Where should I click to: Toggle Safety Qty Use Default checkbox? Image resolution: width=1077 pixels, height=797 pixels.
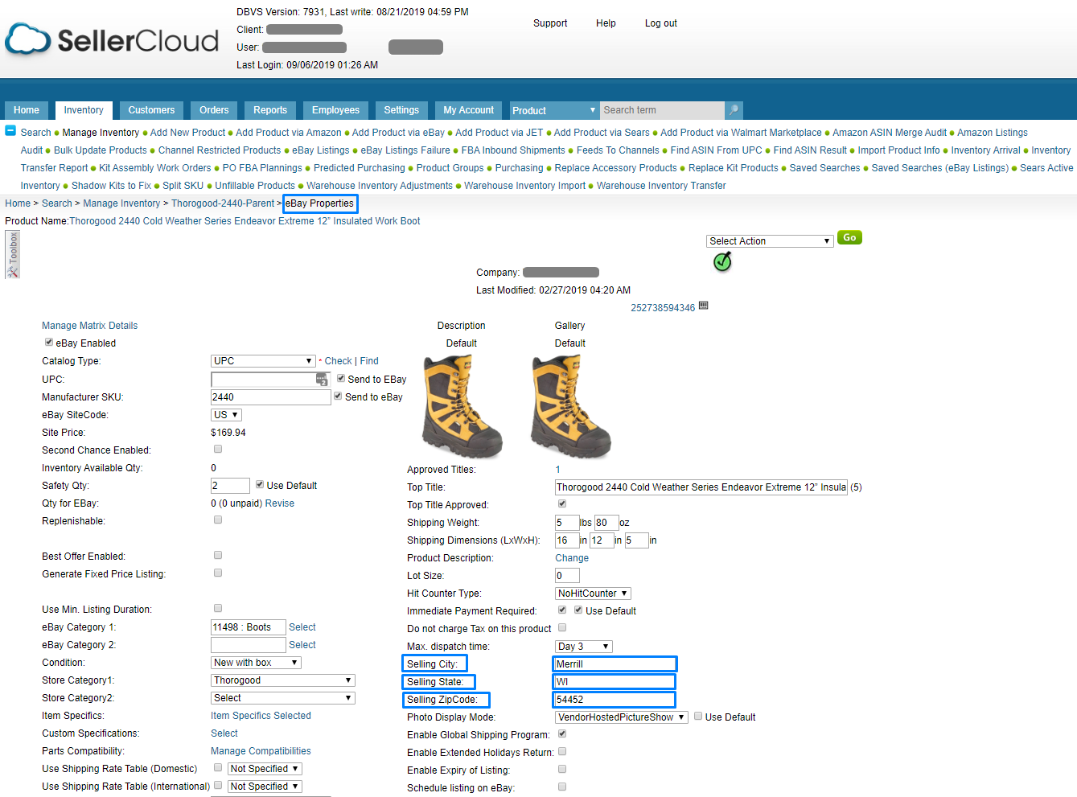click(x=260, y=484)
